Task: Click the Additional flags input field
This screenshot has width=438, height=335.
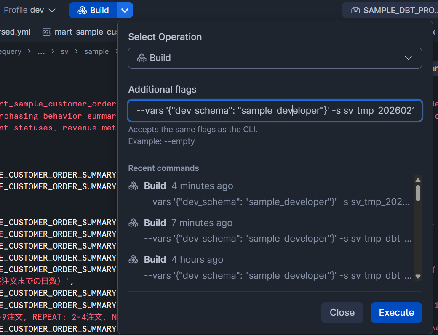Action: click(x=275, y=111)
